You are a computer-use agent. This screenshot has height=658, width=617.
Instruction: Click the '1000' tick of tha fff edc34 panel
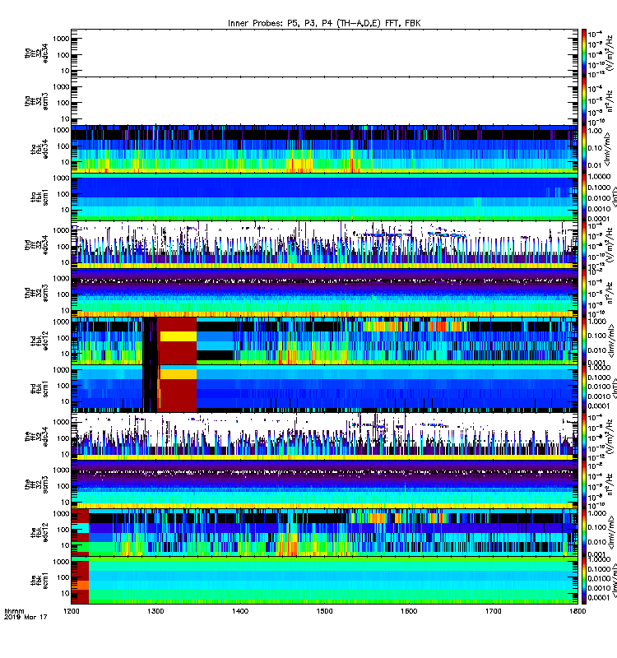coord(61,39)
